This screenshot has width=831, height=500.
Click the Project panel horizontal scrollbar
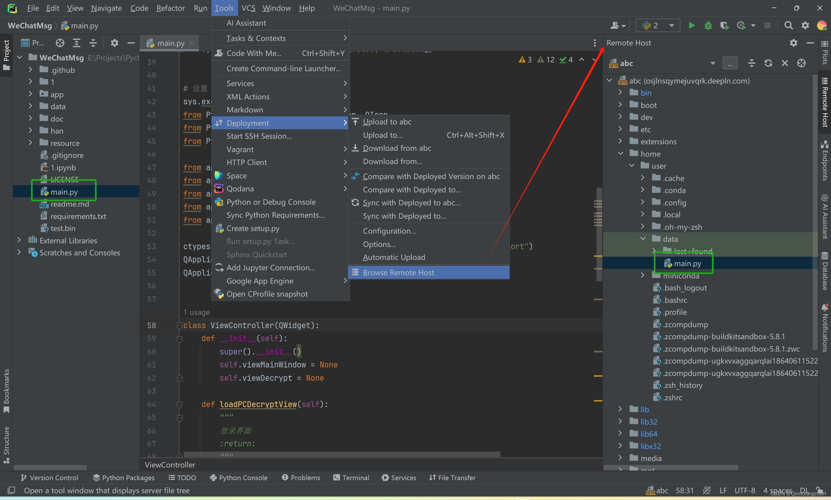pos(50,467)
